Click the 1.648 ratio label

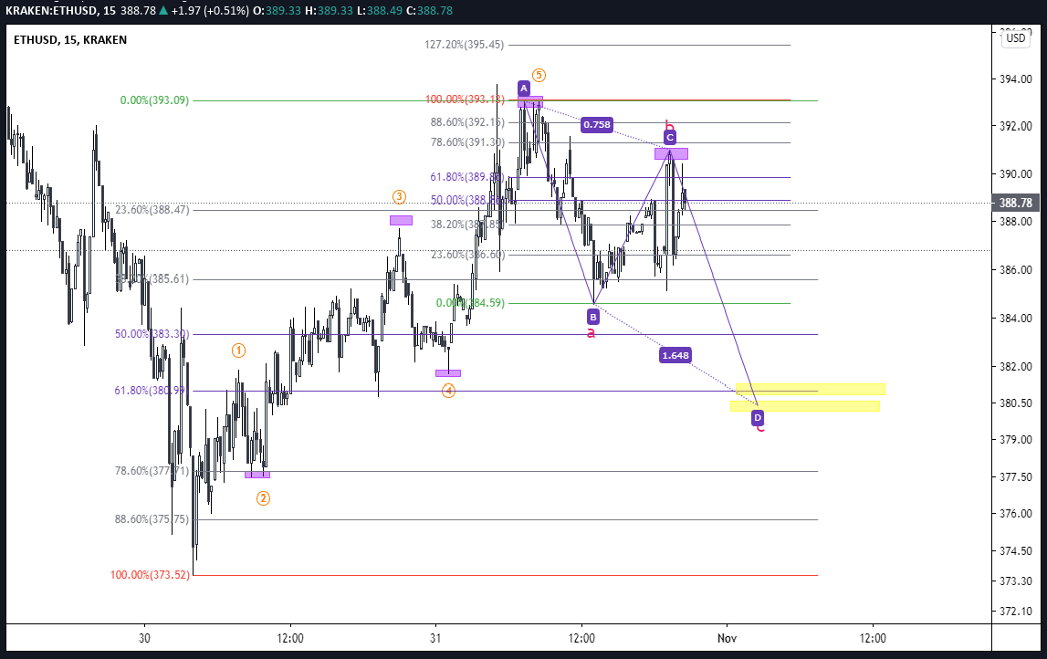[674, 355]
